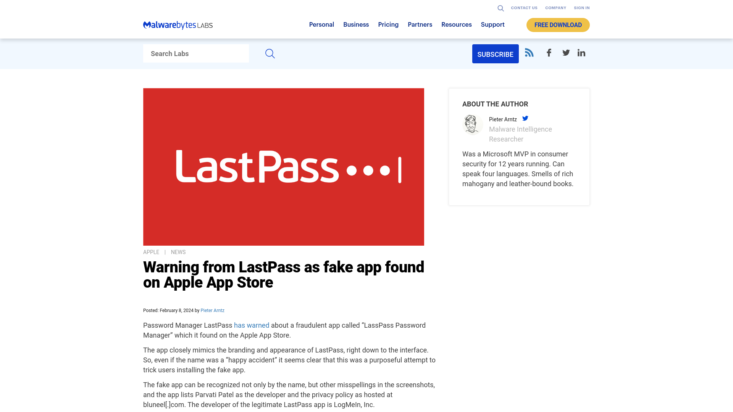Select the Business navigation menu item
Screen dimensions: 733x412
[356, 24]
